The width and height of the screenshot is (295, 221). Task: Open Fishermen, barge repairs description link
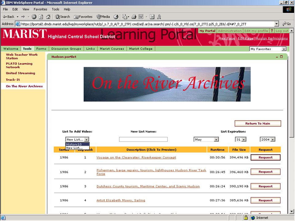point(151,172)
